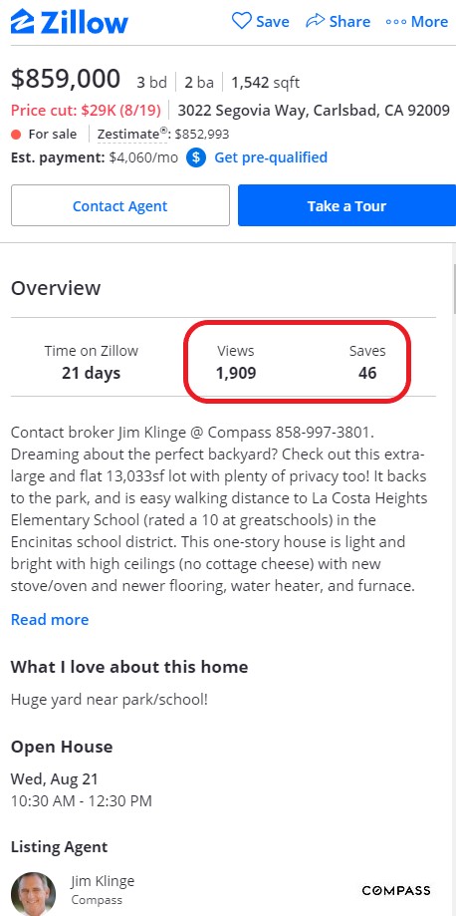Click the blue dollar sign icon
The image size is (456, 916).
(x=196, y=157)
